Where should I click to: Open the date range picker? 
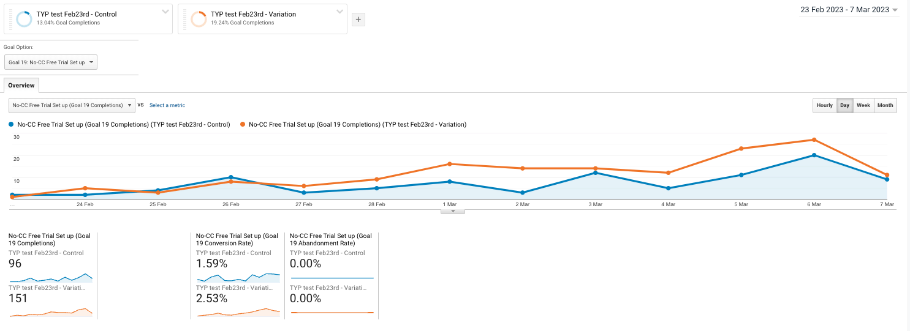(x=849, y=10)
